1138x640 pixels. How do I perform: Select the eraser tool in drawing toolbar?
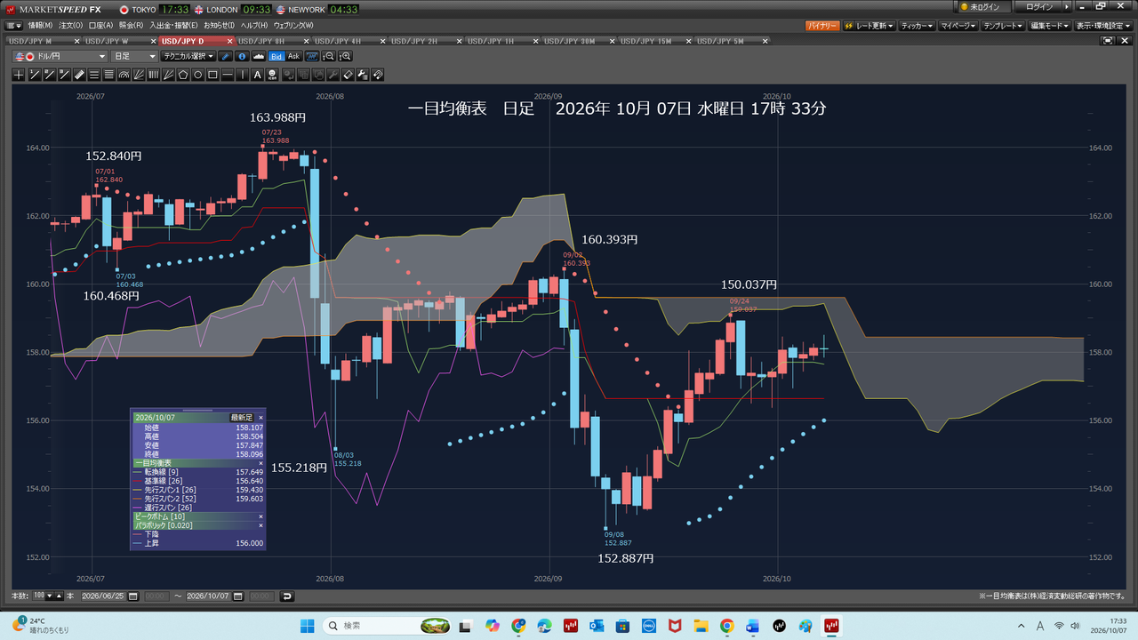(349, 75)
